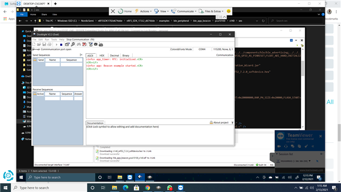Click the keyboard console icon in Docklight
The width and height of the screenshot is (341, 192).
coord(101,44)
